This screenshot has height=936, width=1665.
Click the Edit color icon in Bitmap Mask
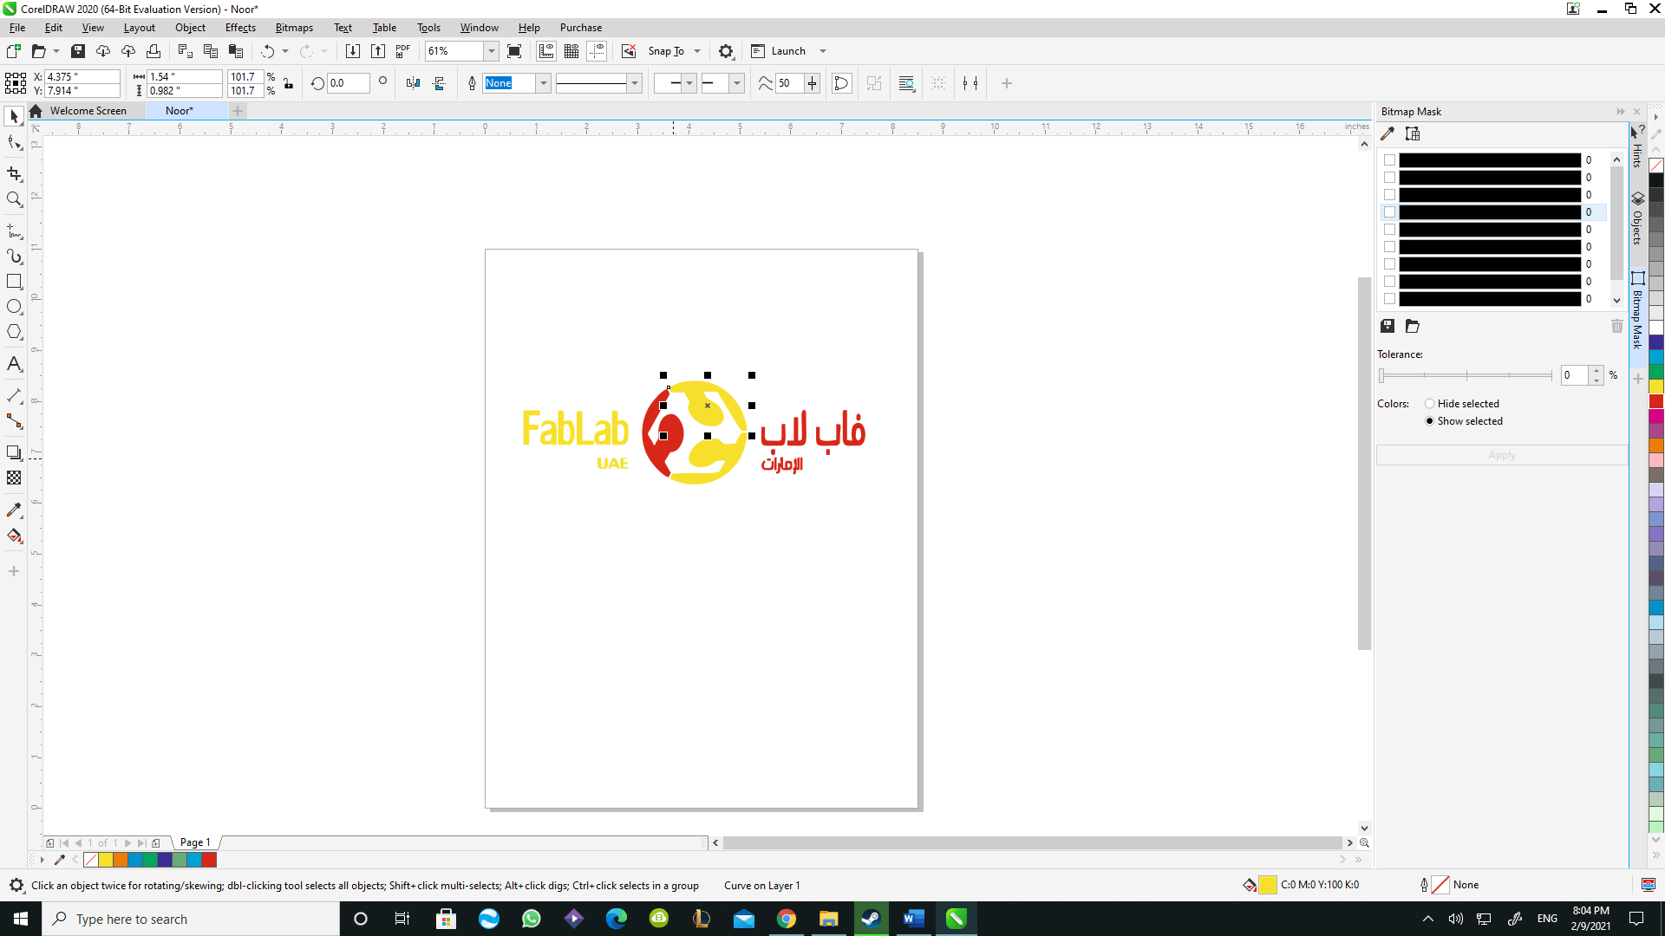(x=1413, y=133)
